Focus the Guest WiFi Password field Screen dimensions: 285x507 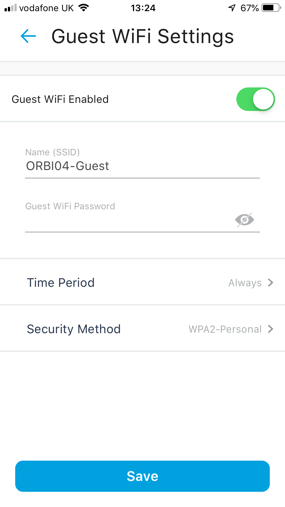click(x=127, y=220)
